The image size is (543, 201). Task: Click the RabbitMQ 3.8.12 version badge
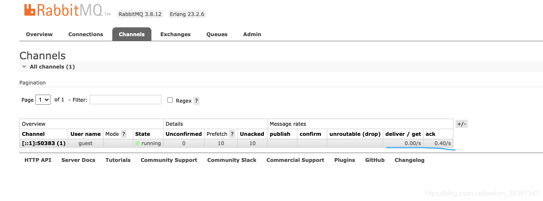[140, 14]
